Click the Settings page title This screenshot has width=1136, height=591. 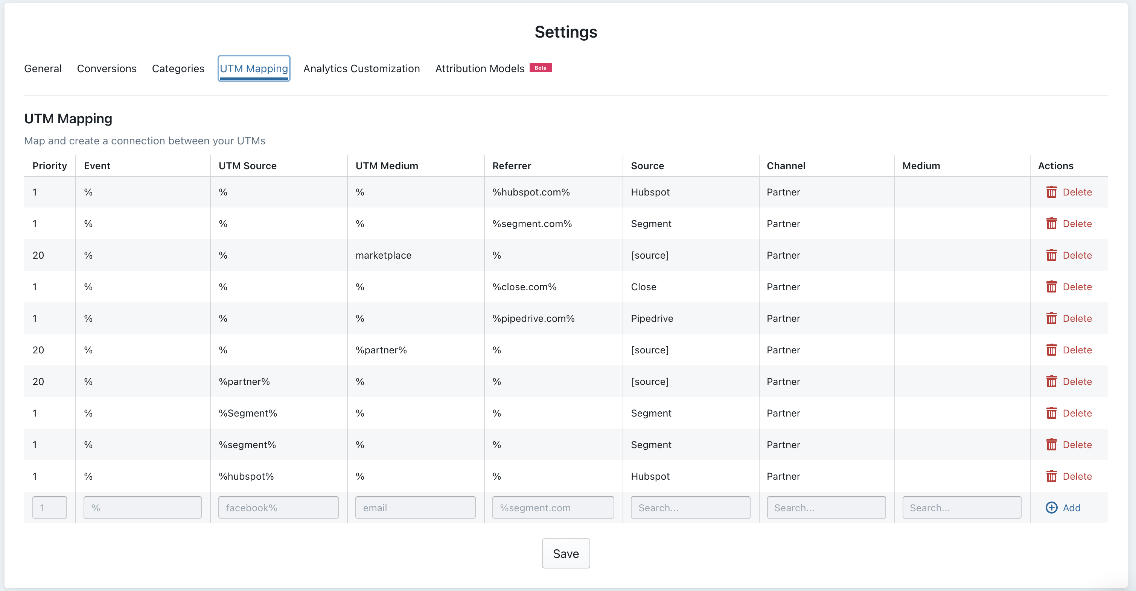coord(566,32)
